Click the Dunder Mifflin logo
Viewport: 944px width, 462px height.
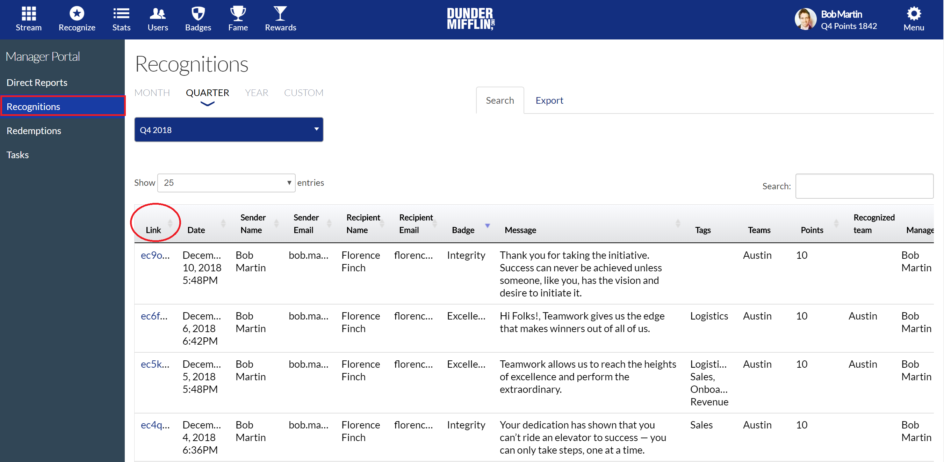click(x=470, y=19)
